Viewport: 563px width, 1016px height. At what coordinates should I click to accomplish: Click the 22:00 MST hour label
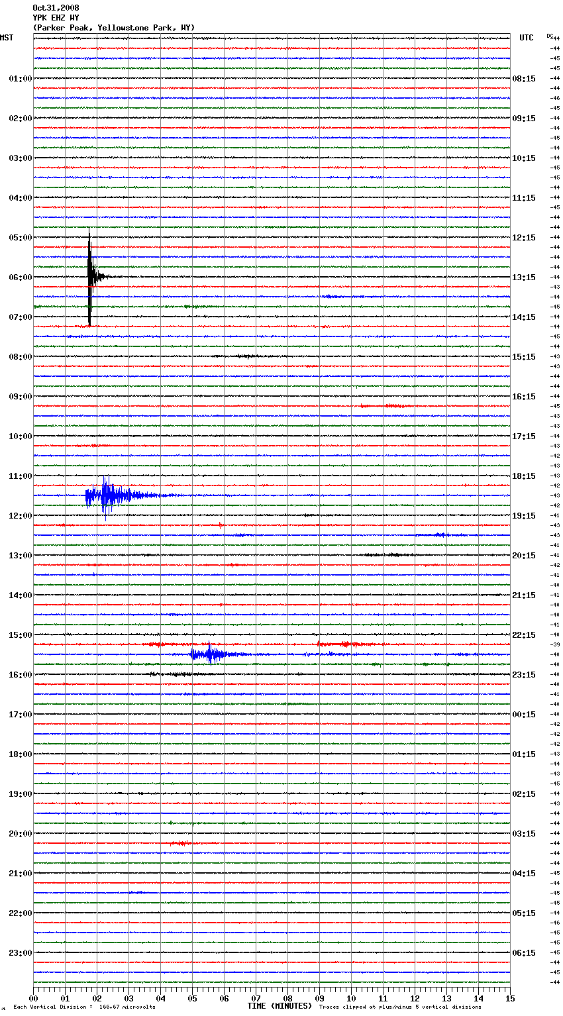[21, 913]
